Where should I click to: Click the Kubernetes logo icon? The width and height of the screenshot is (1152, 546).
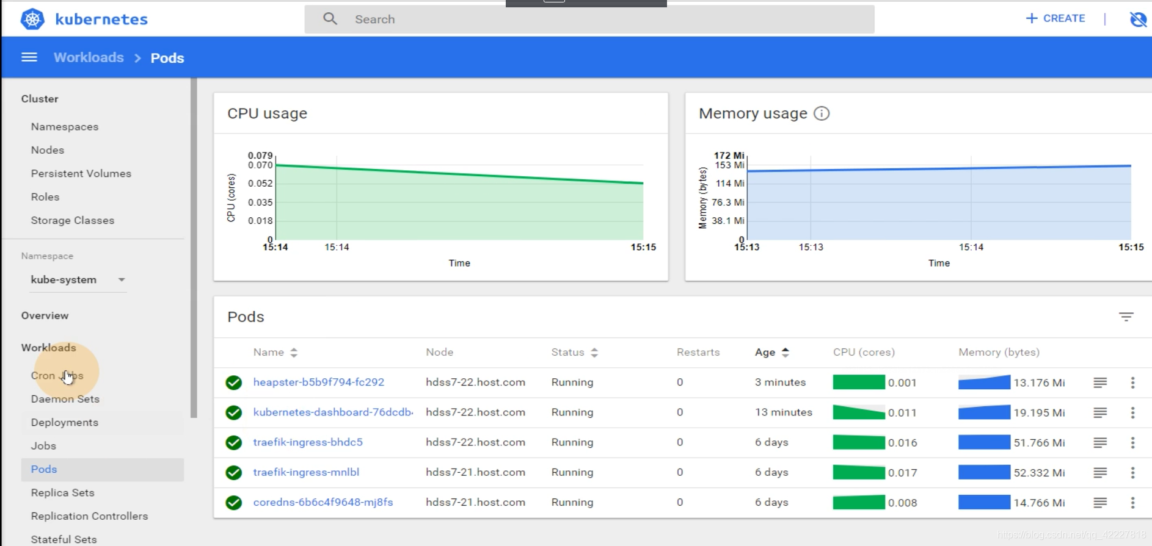click(32, 19)
